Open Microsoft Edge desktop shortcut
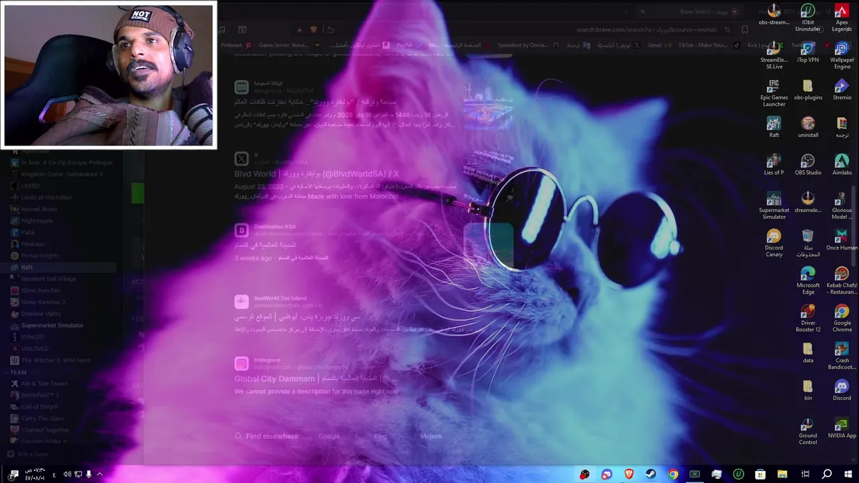The image size is (859, 483). click(x=808, y=281)
